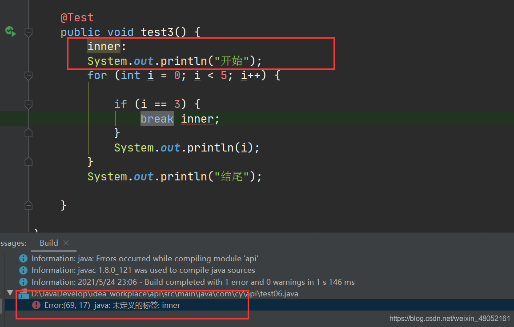This screenshot has height=327, width=514.
Task: Click the underlined 'inner' after break
Action: coord(197,119)
